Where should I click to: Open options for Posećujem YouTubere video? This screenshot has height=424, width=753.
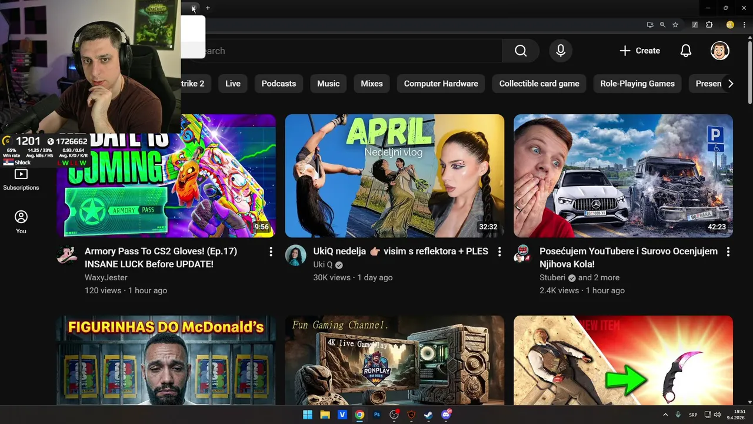pyautogui.click(x=728, y=251)
